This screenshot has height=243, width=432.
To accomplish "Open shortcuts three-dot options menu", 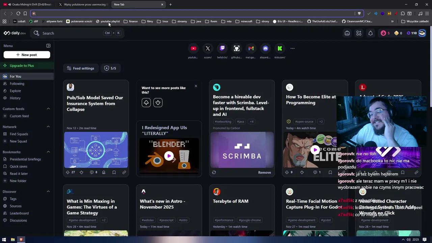I will (x=293, y=48).
